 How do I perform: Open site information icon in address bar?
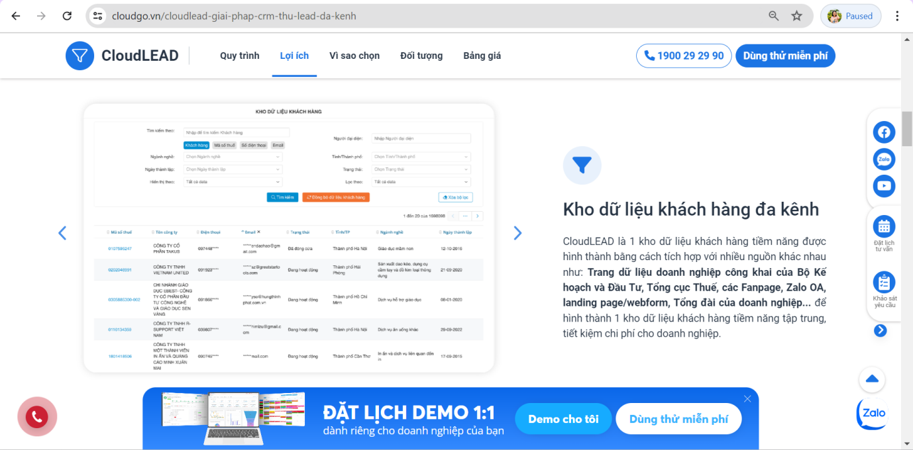(x=98, y=16)
